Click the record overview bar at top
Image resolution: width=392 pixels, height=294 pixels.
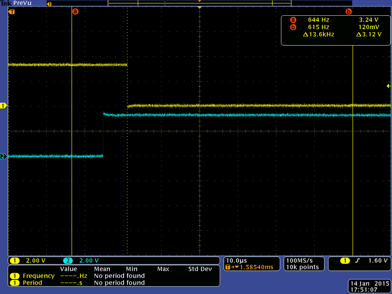(199, 3)
